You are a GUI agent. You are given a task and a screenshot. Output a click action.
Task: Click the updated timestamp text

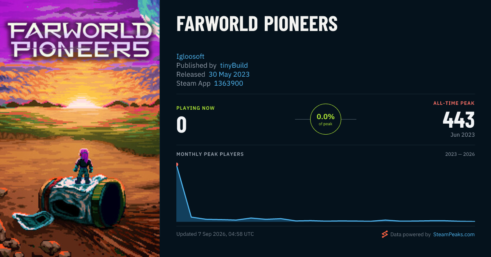[215, 234]
